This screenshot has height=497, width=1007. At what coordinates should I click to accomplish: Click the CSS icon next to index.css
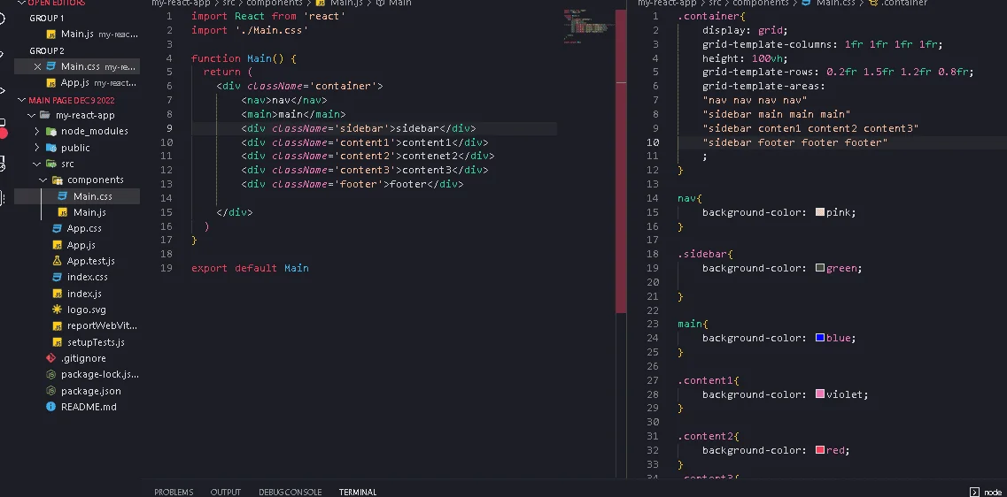click(x=58, y=277)
